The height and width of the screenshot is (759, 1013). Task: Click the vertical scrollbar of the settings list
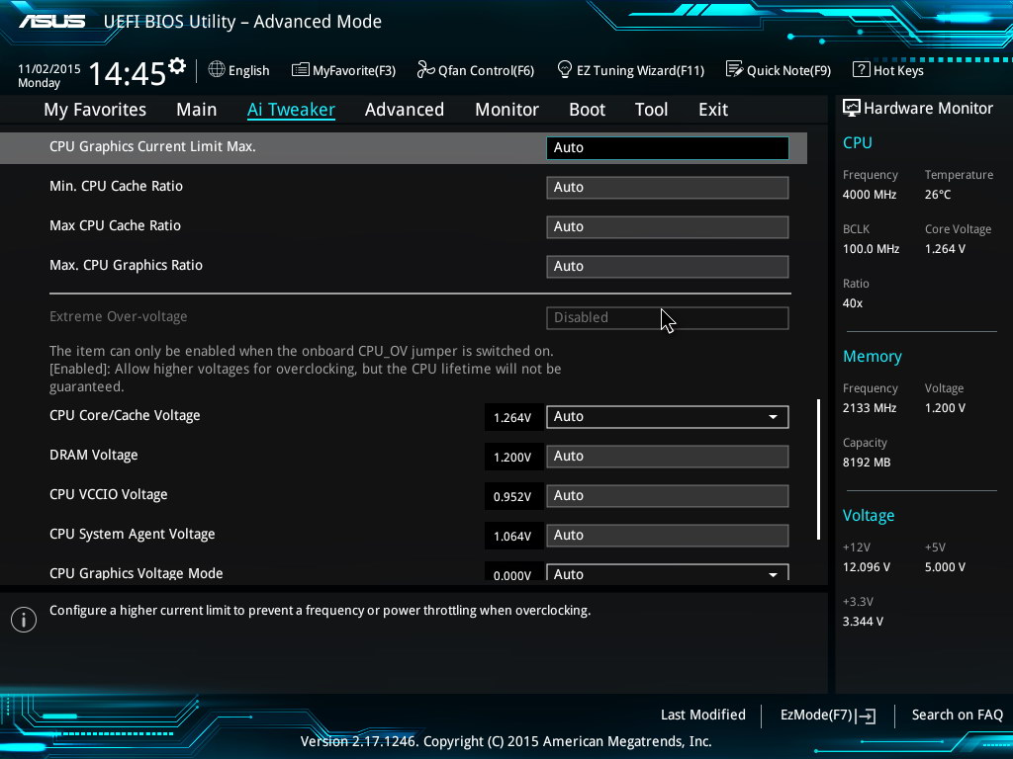818,468
